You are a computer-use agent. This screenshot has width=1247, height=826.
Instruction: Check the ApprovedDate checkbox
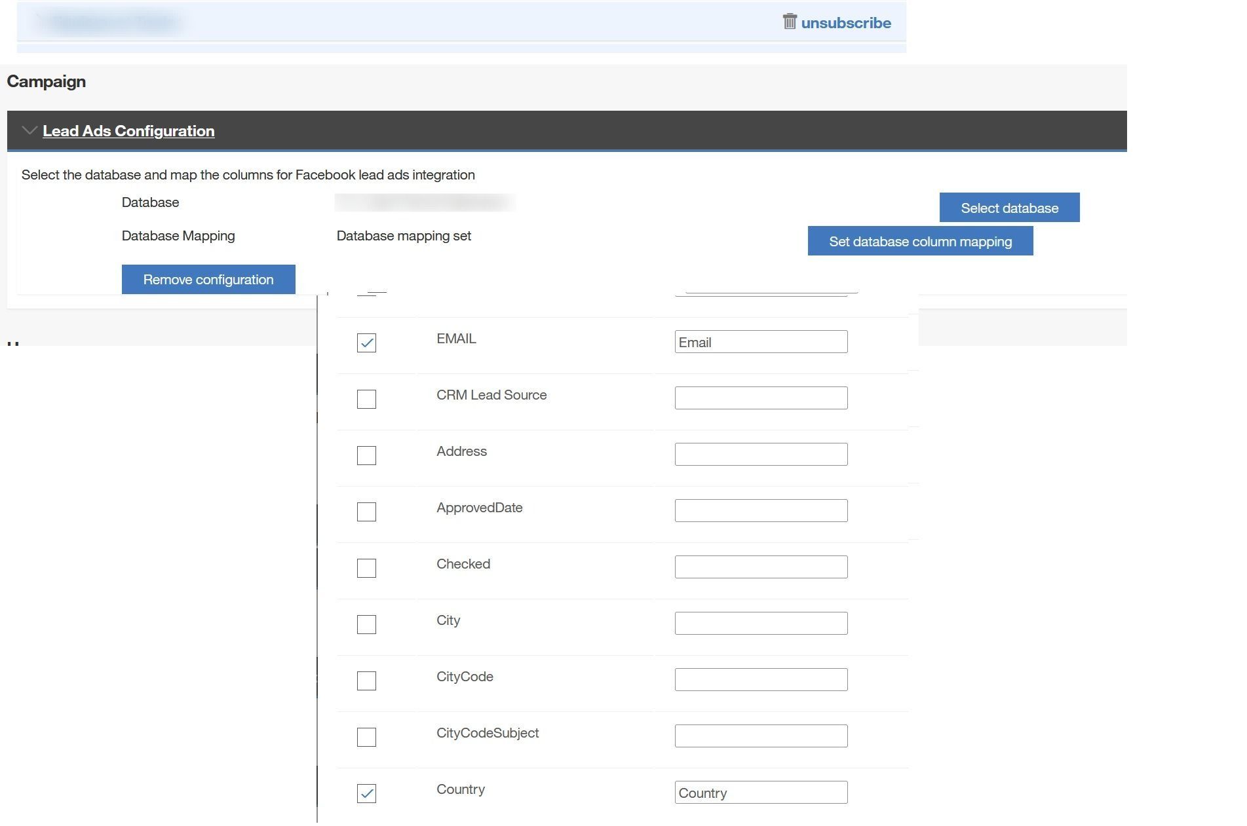click(366, 512)
